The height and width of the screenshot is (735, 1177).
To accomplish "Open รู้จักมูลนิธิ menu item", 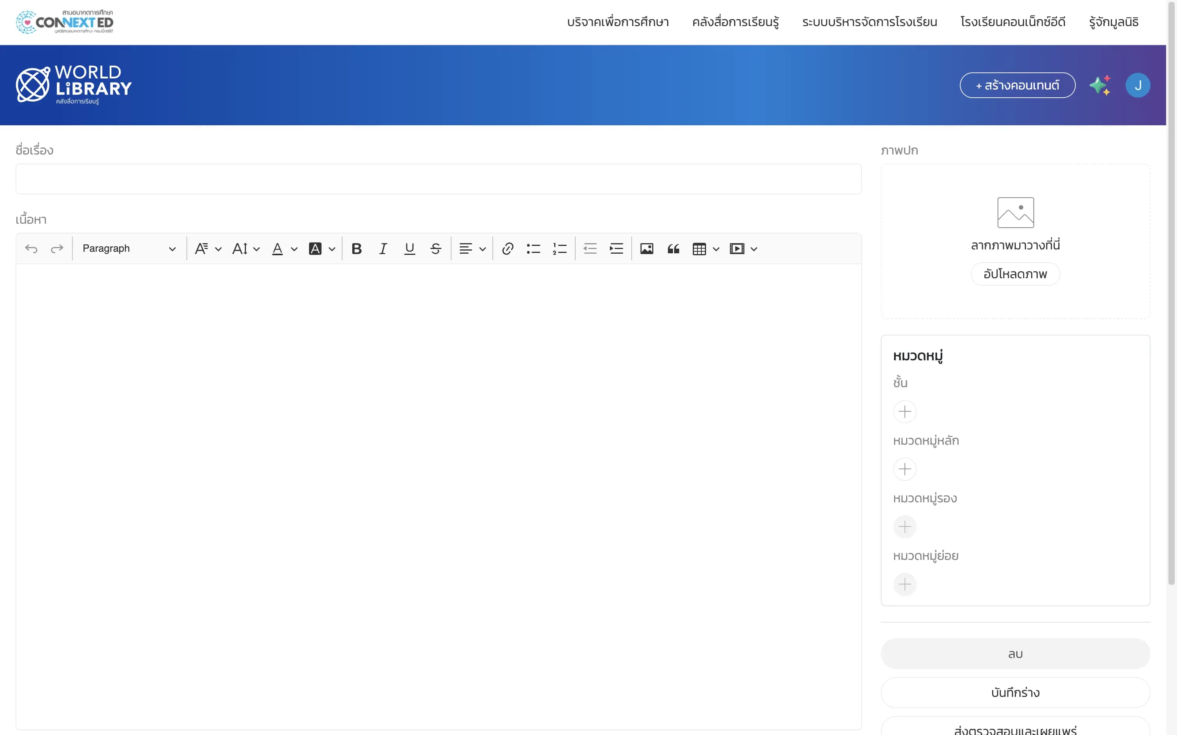I will tap(1113, 22).
